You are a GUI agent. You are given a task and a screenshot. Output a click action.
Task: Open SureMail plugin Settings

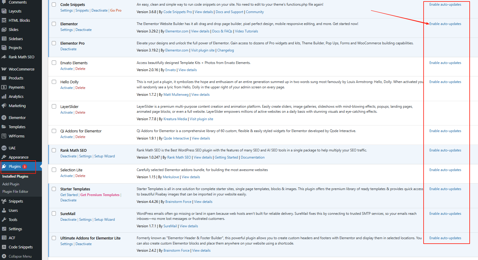point(85,220)
